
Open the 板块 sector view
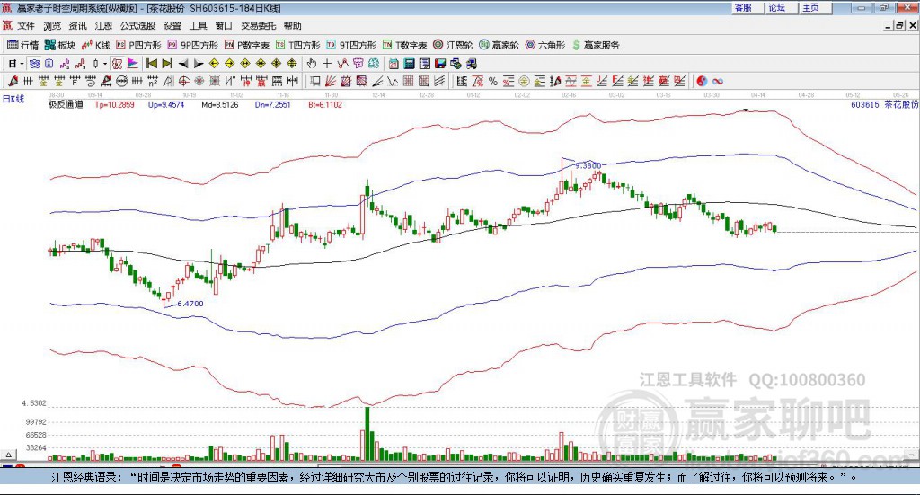tap(60, 45)
